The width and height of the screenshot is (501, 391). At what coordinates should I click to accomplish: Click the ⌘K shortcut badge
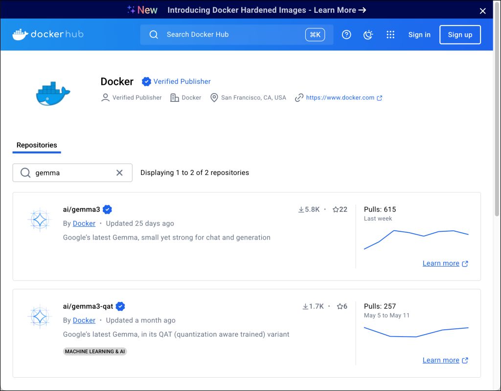[315, 35]
